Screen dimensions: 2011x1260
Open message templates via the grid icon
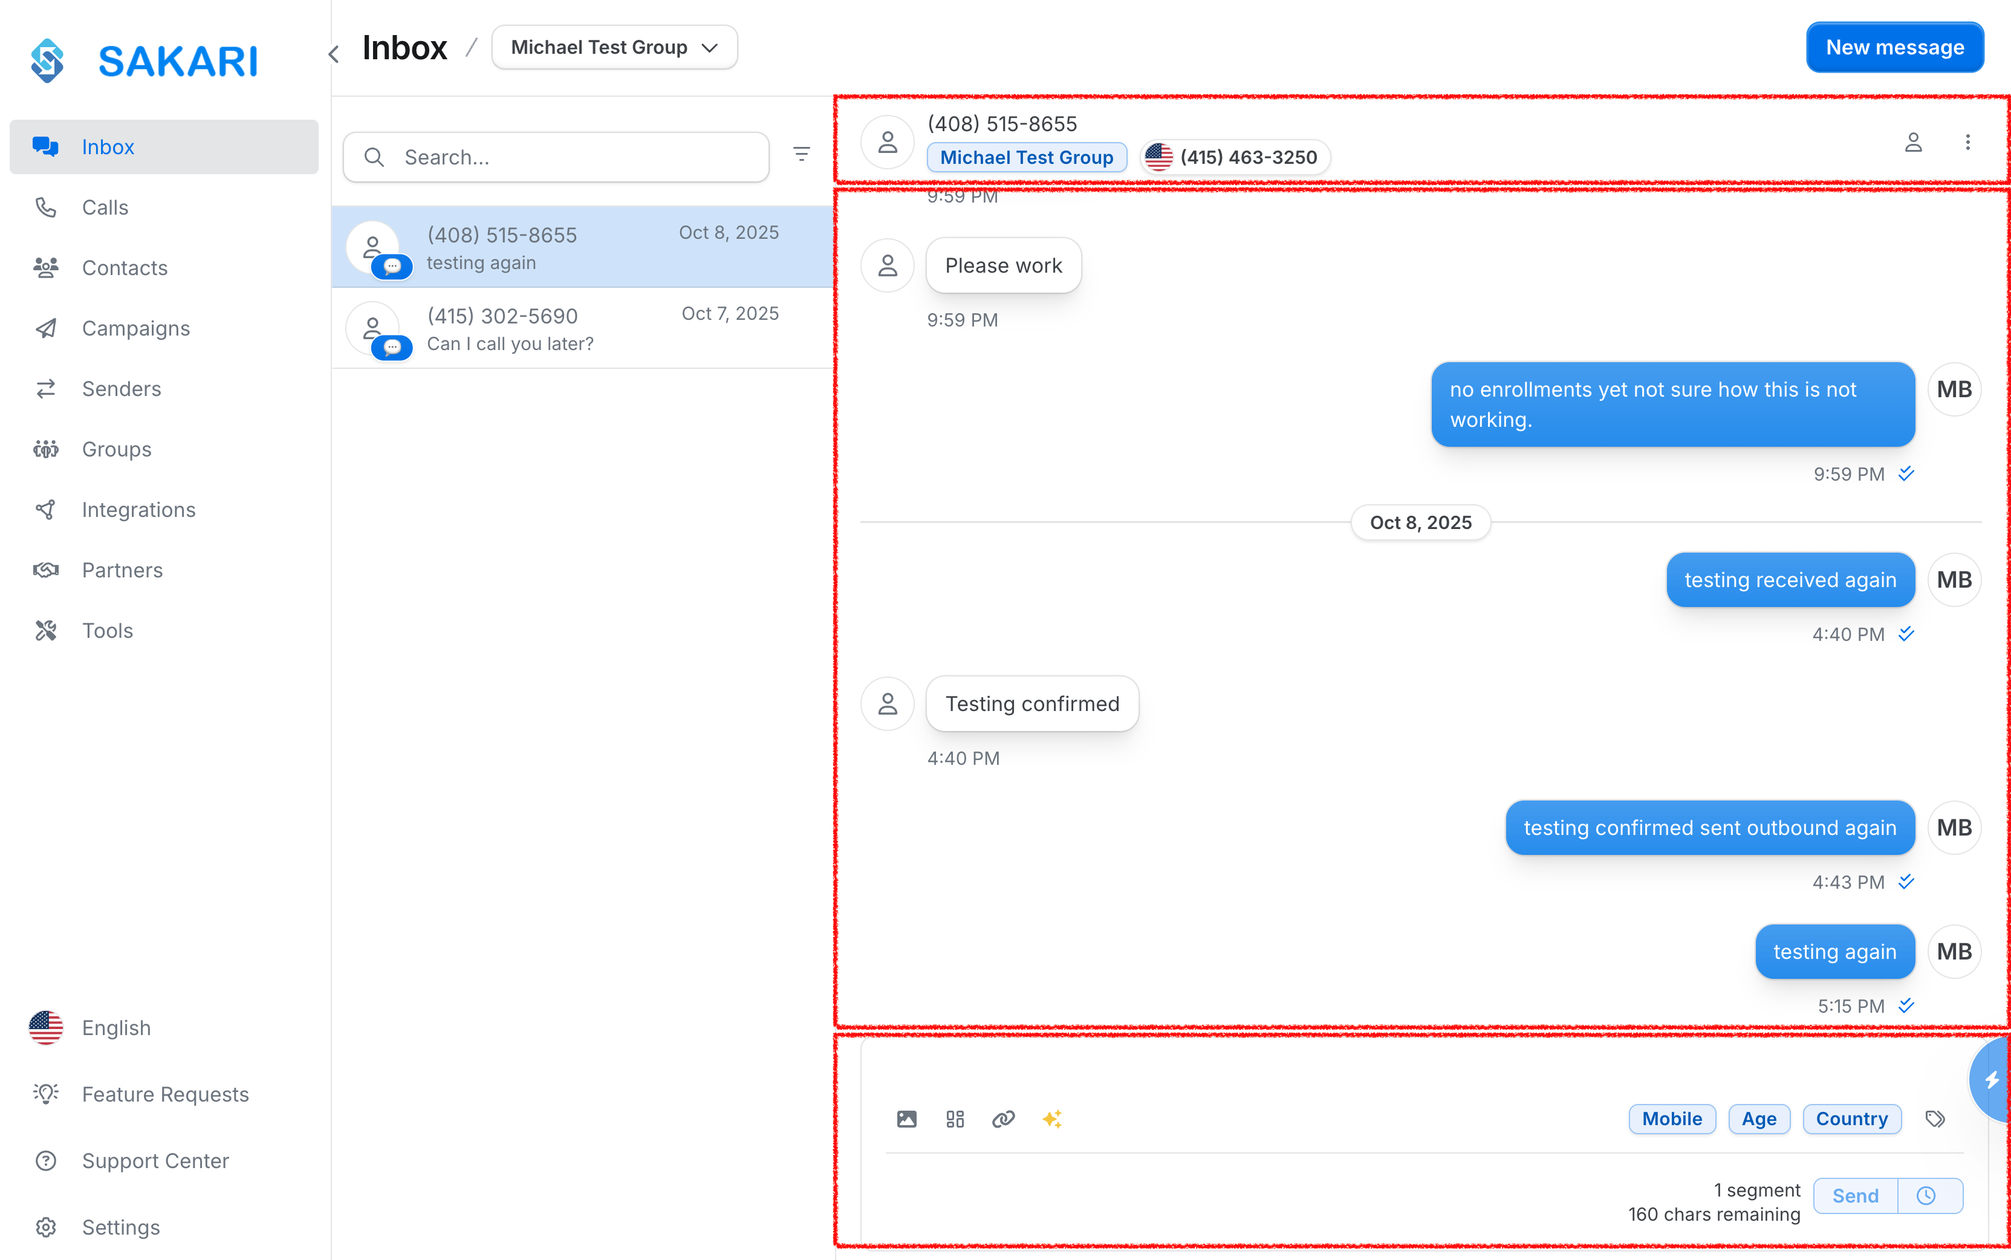click(955, 1119)
